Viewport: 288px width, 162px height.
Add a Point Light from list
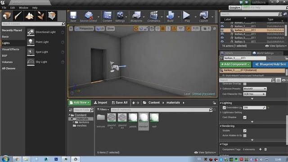pos(45,42)
